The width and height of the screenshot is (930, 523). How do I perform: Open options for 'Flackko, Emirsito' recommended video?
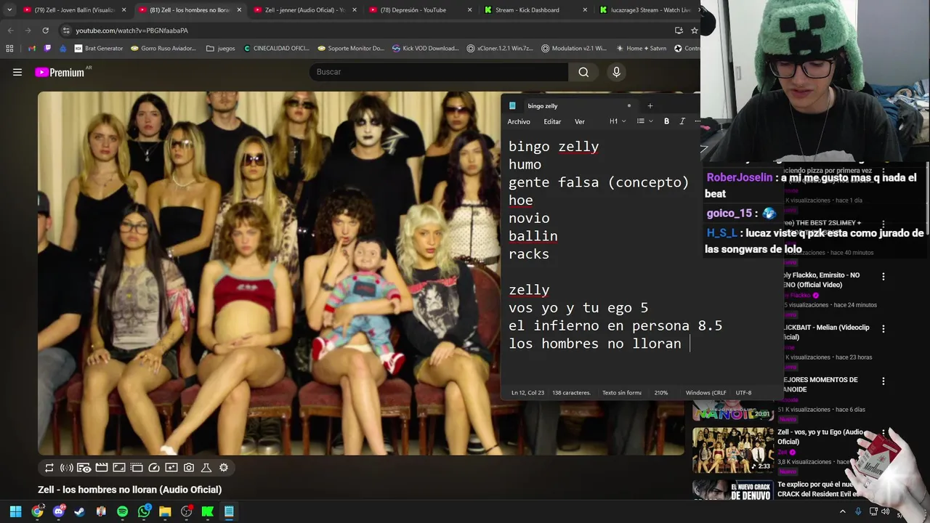click(x=883, y=277)
